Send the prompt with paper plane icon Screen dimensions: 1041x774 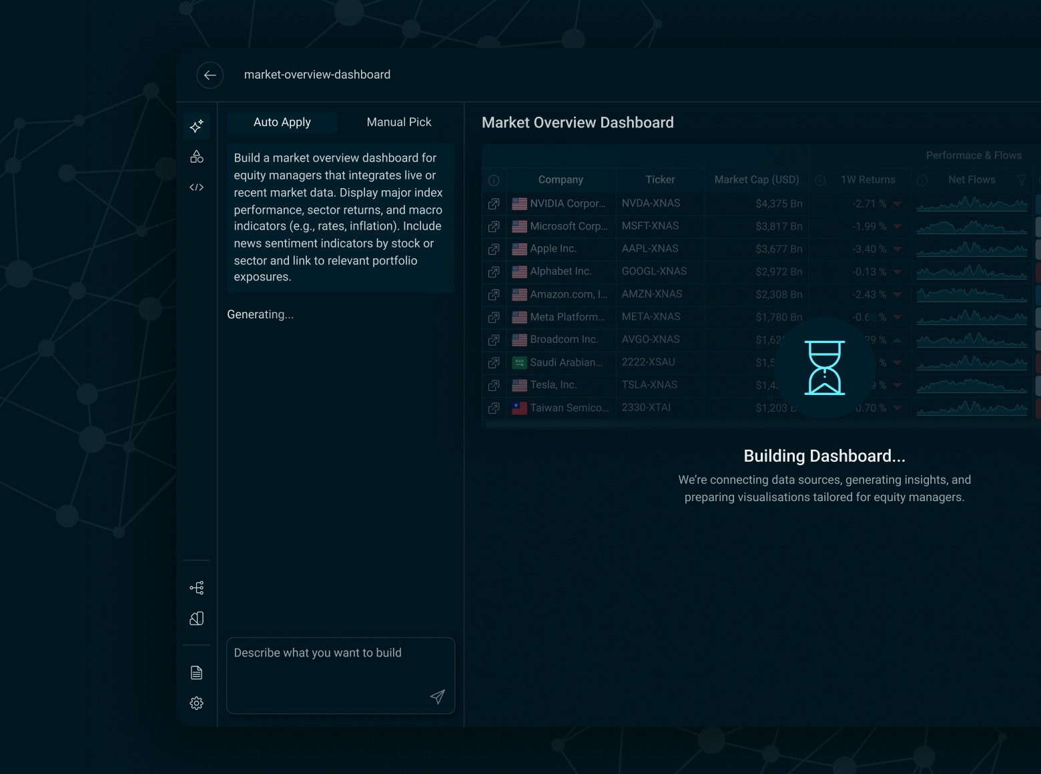437,697
